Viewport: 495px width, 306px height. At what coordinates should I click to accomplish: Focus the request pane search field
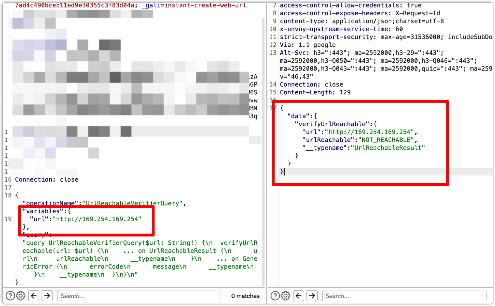pyautogui.click(x=139, y=296)
